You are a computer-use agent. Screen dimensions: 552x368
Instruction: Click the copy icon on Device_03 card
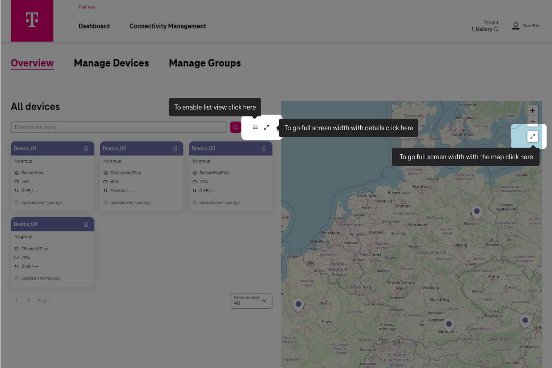[x=264, y=149]
